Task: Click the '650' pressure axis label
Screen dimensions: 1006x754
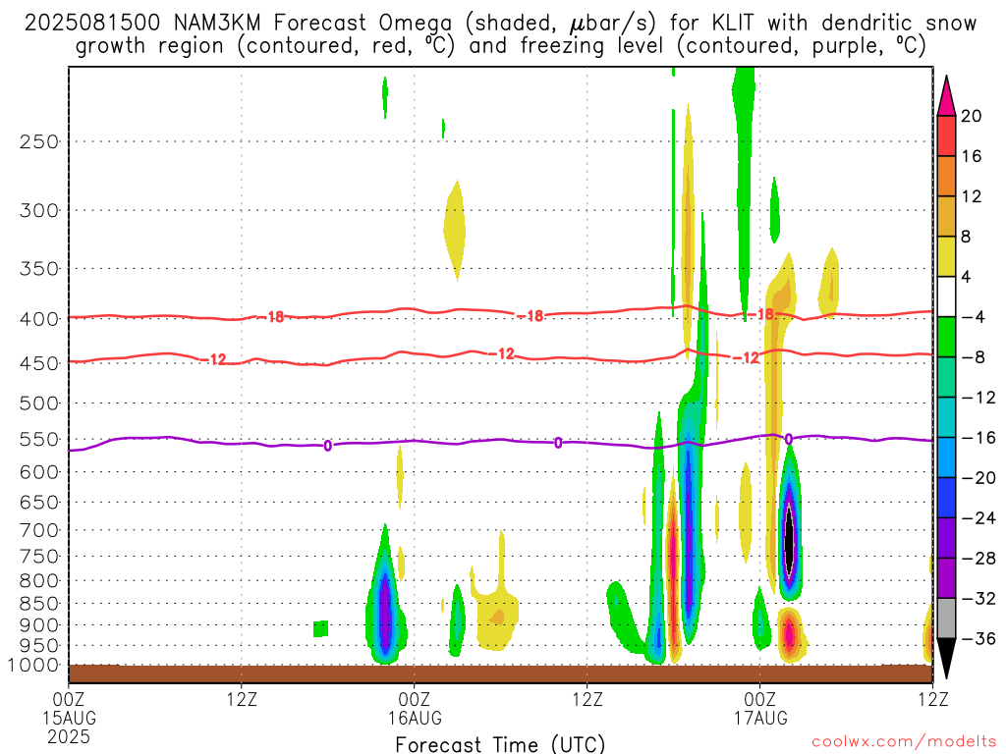Action: point(39,502)
